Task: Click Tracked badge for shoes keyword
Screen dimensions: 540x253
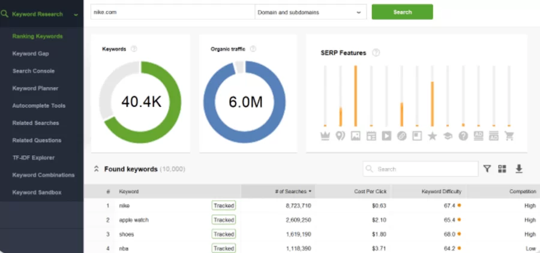Action: tap(224, 234)
